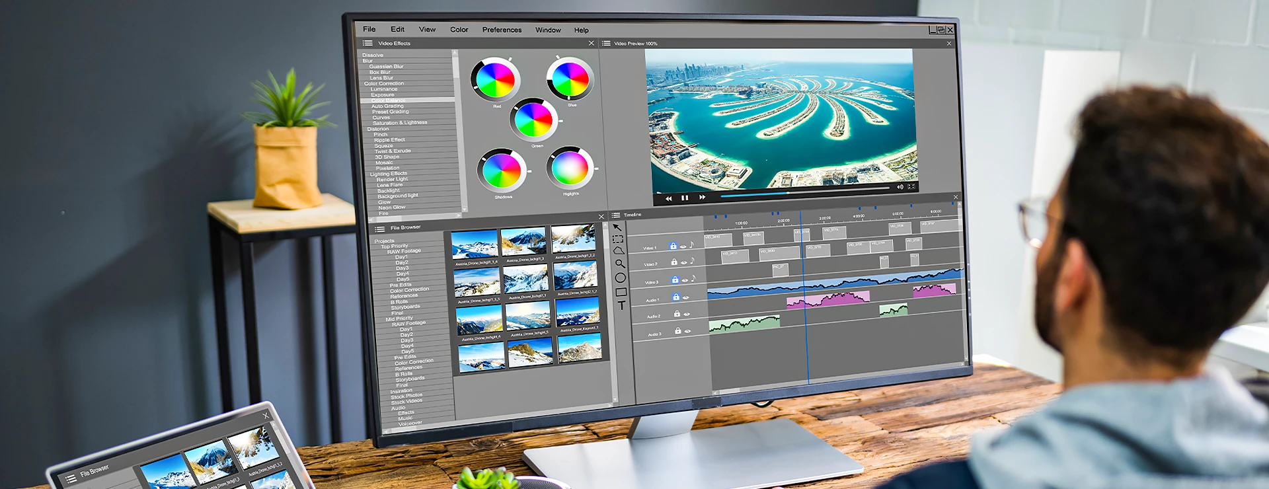Collapse the Lighting Effects group
The height and width of the screenshot is (489, 1269).
pyautogui.click(x=389, y=174)
